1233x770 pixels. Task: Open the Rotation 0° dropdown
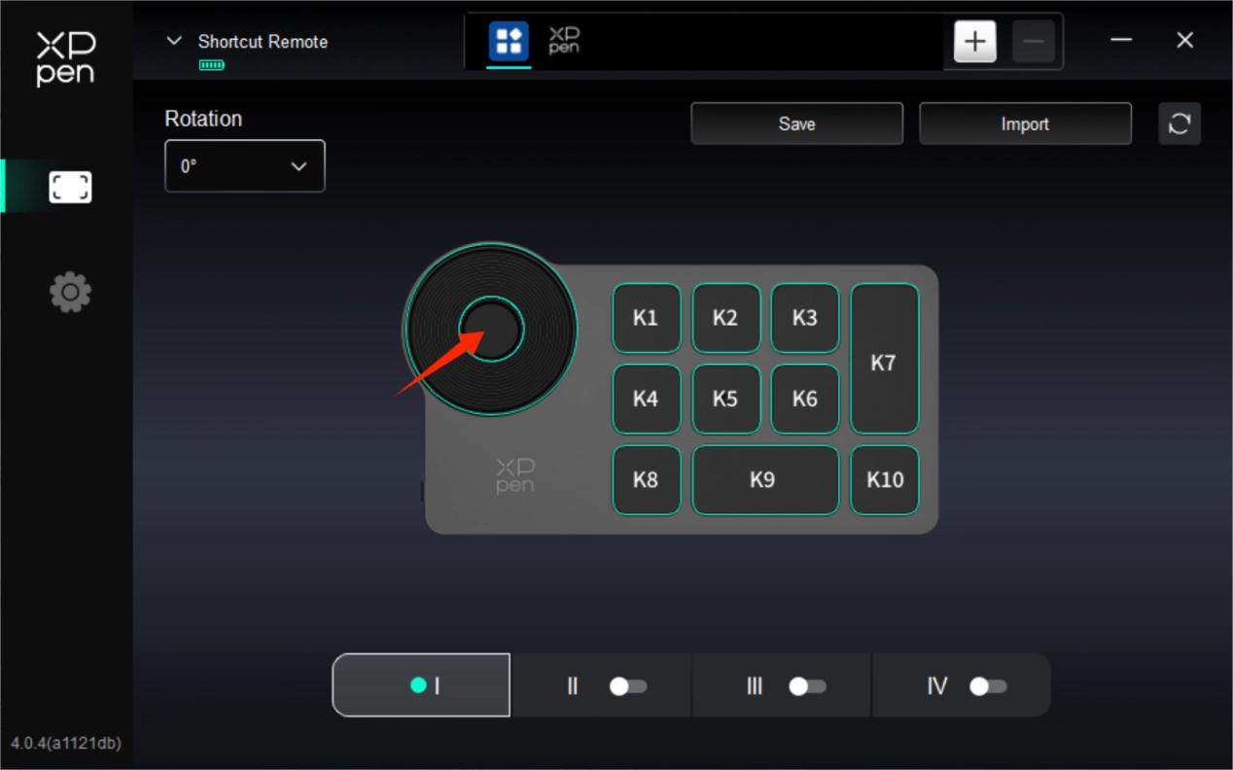coord(245,166)
